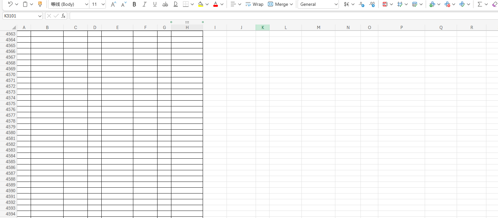Expand the General number format dropdown

pos(336,4)
